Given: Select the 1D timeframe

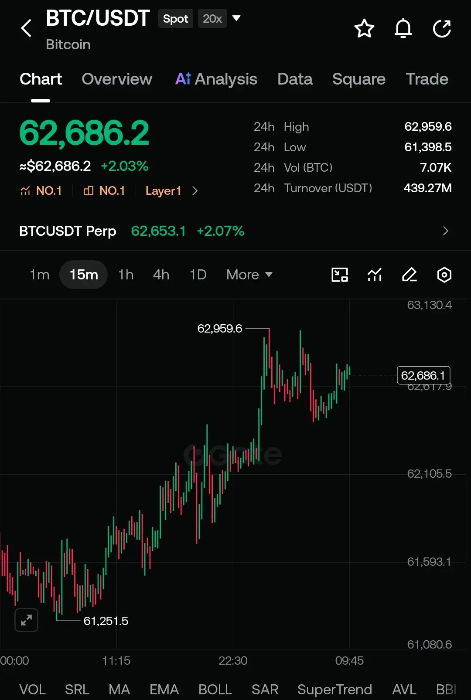Looking at the screenshot, I should pos(198,275).
